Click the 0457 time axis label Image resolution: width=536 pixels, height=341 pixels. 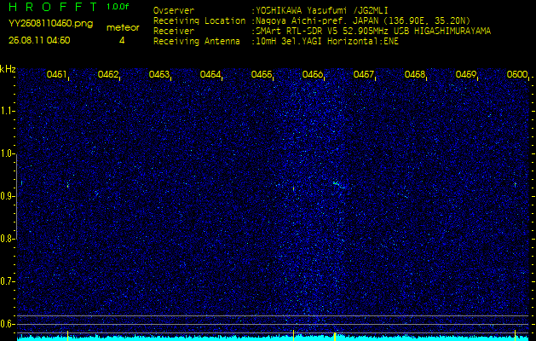[364, 74]
